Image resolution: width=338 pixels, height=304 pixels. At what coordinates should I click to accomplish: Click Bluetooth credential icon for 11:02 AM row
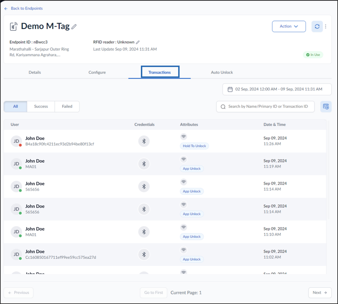click(x=144, y=254)
